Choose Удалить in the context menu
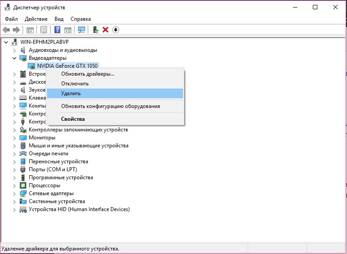Image resolution: width=347 pixels, height=254 pixels. coord(115,93)
